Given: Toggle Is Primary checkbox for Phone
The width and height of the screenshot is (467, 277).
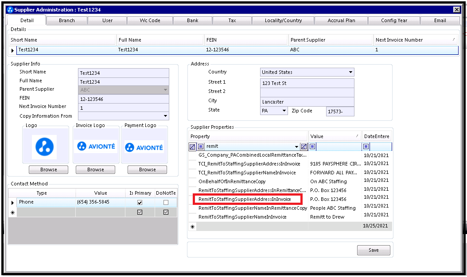Looking at the screenshot, I should 140,202.
